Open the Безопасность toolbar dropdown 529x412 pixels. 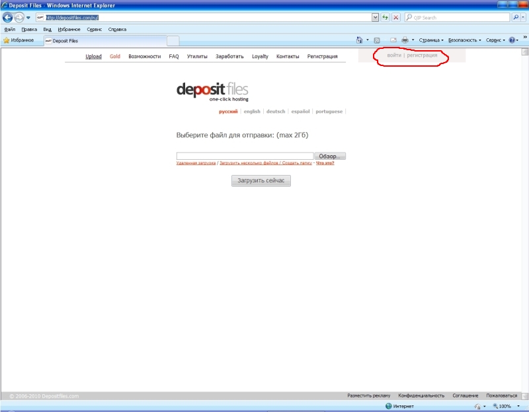(x=465, y=40)
